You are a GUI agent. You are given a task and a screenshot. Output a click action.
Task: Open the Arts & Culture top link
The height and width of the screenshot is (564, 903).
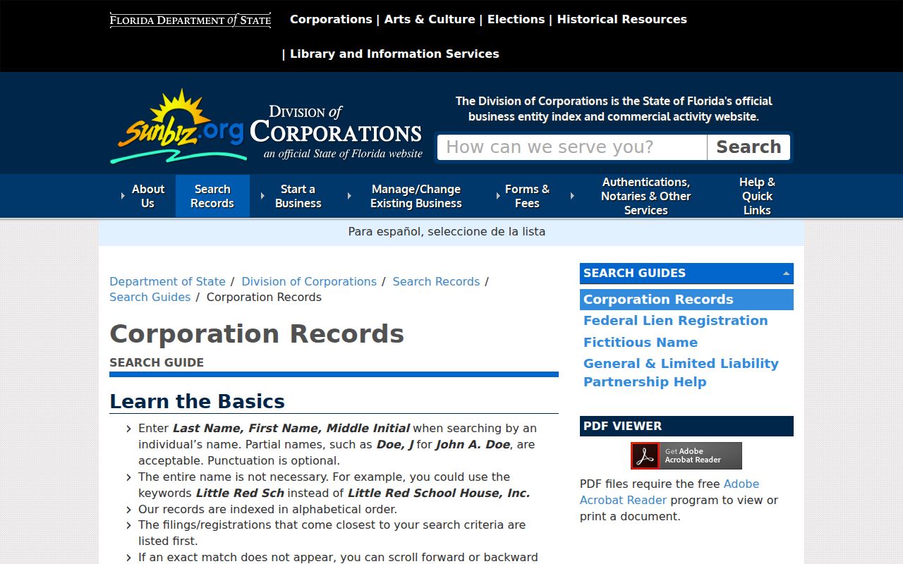(430, 19)
